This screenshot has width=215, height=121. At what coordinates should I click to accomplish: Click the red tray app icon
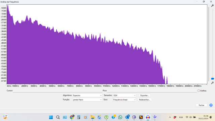pos(175,117)
